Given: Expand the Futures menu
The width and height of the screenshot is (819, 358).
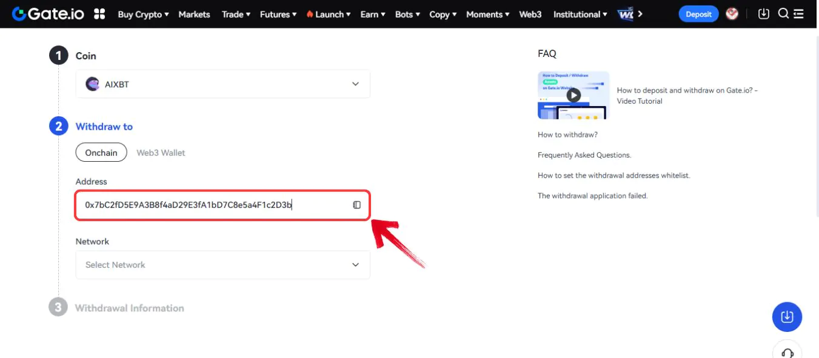Looking at the screenshot, I should tap(278, 14).
